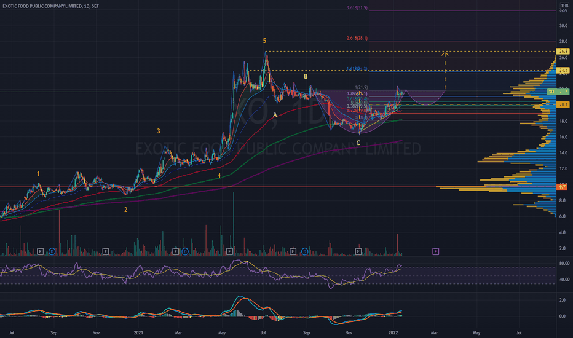Viewport: 573px width, 338px height.
Task: Select the yellow dashed target arrow head
Action: click(445, 55)
